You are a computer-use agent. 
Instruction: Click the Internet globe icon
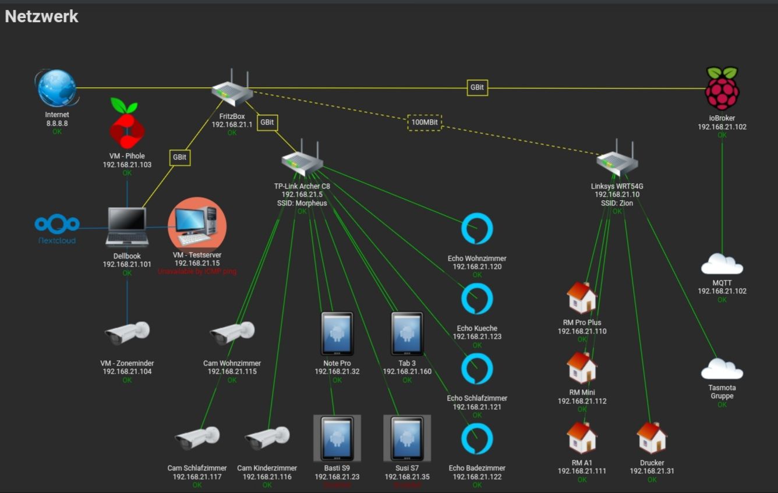56,88
